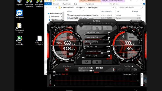Open the recent locations dropdown in Explorer

pyautogui.click(x=53, y=8)
